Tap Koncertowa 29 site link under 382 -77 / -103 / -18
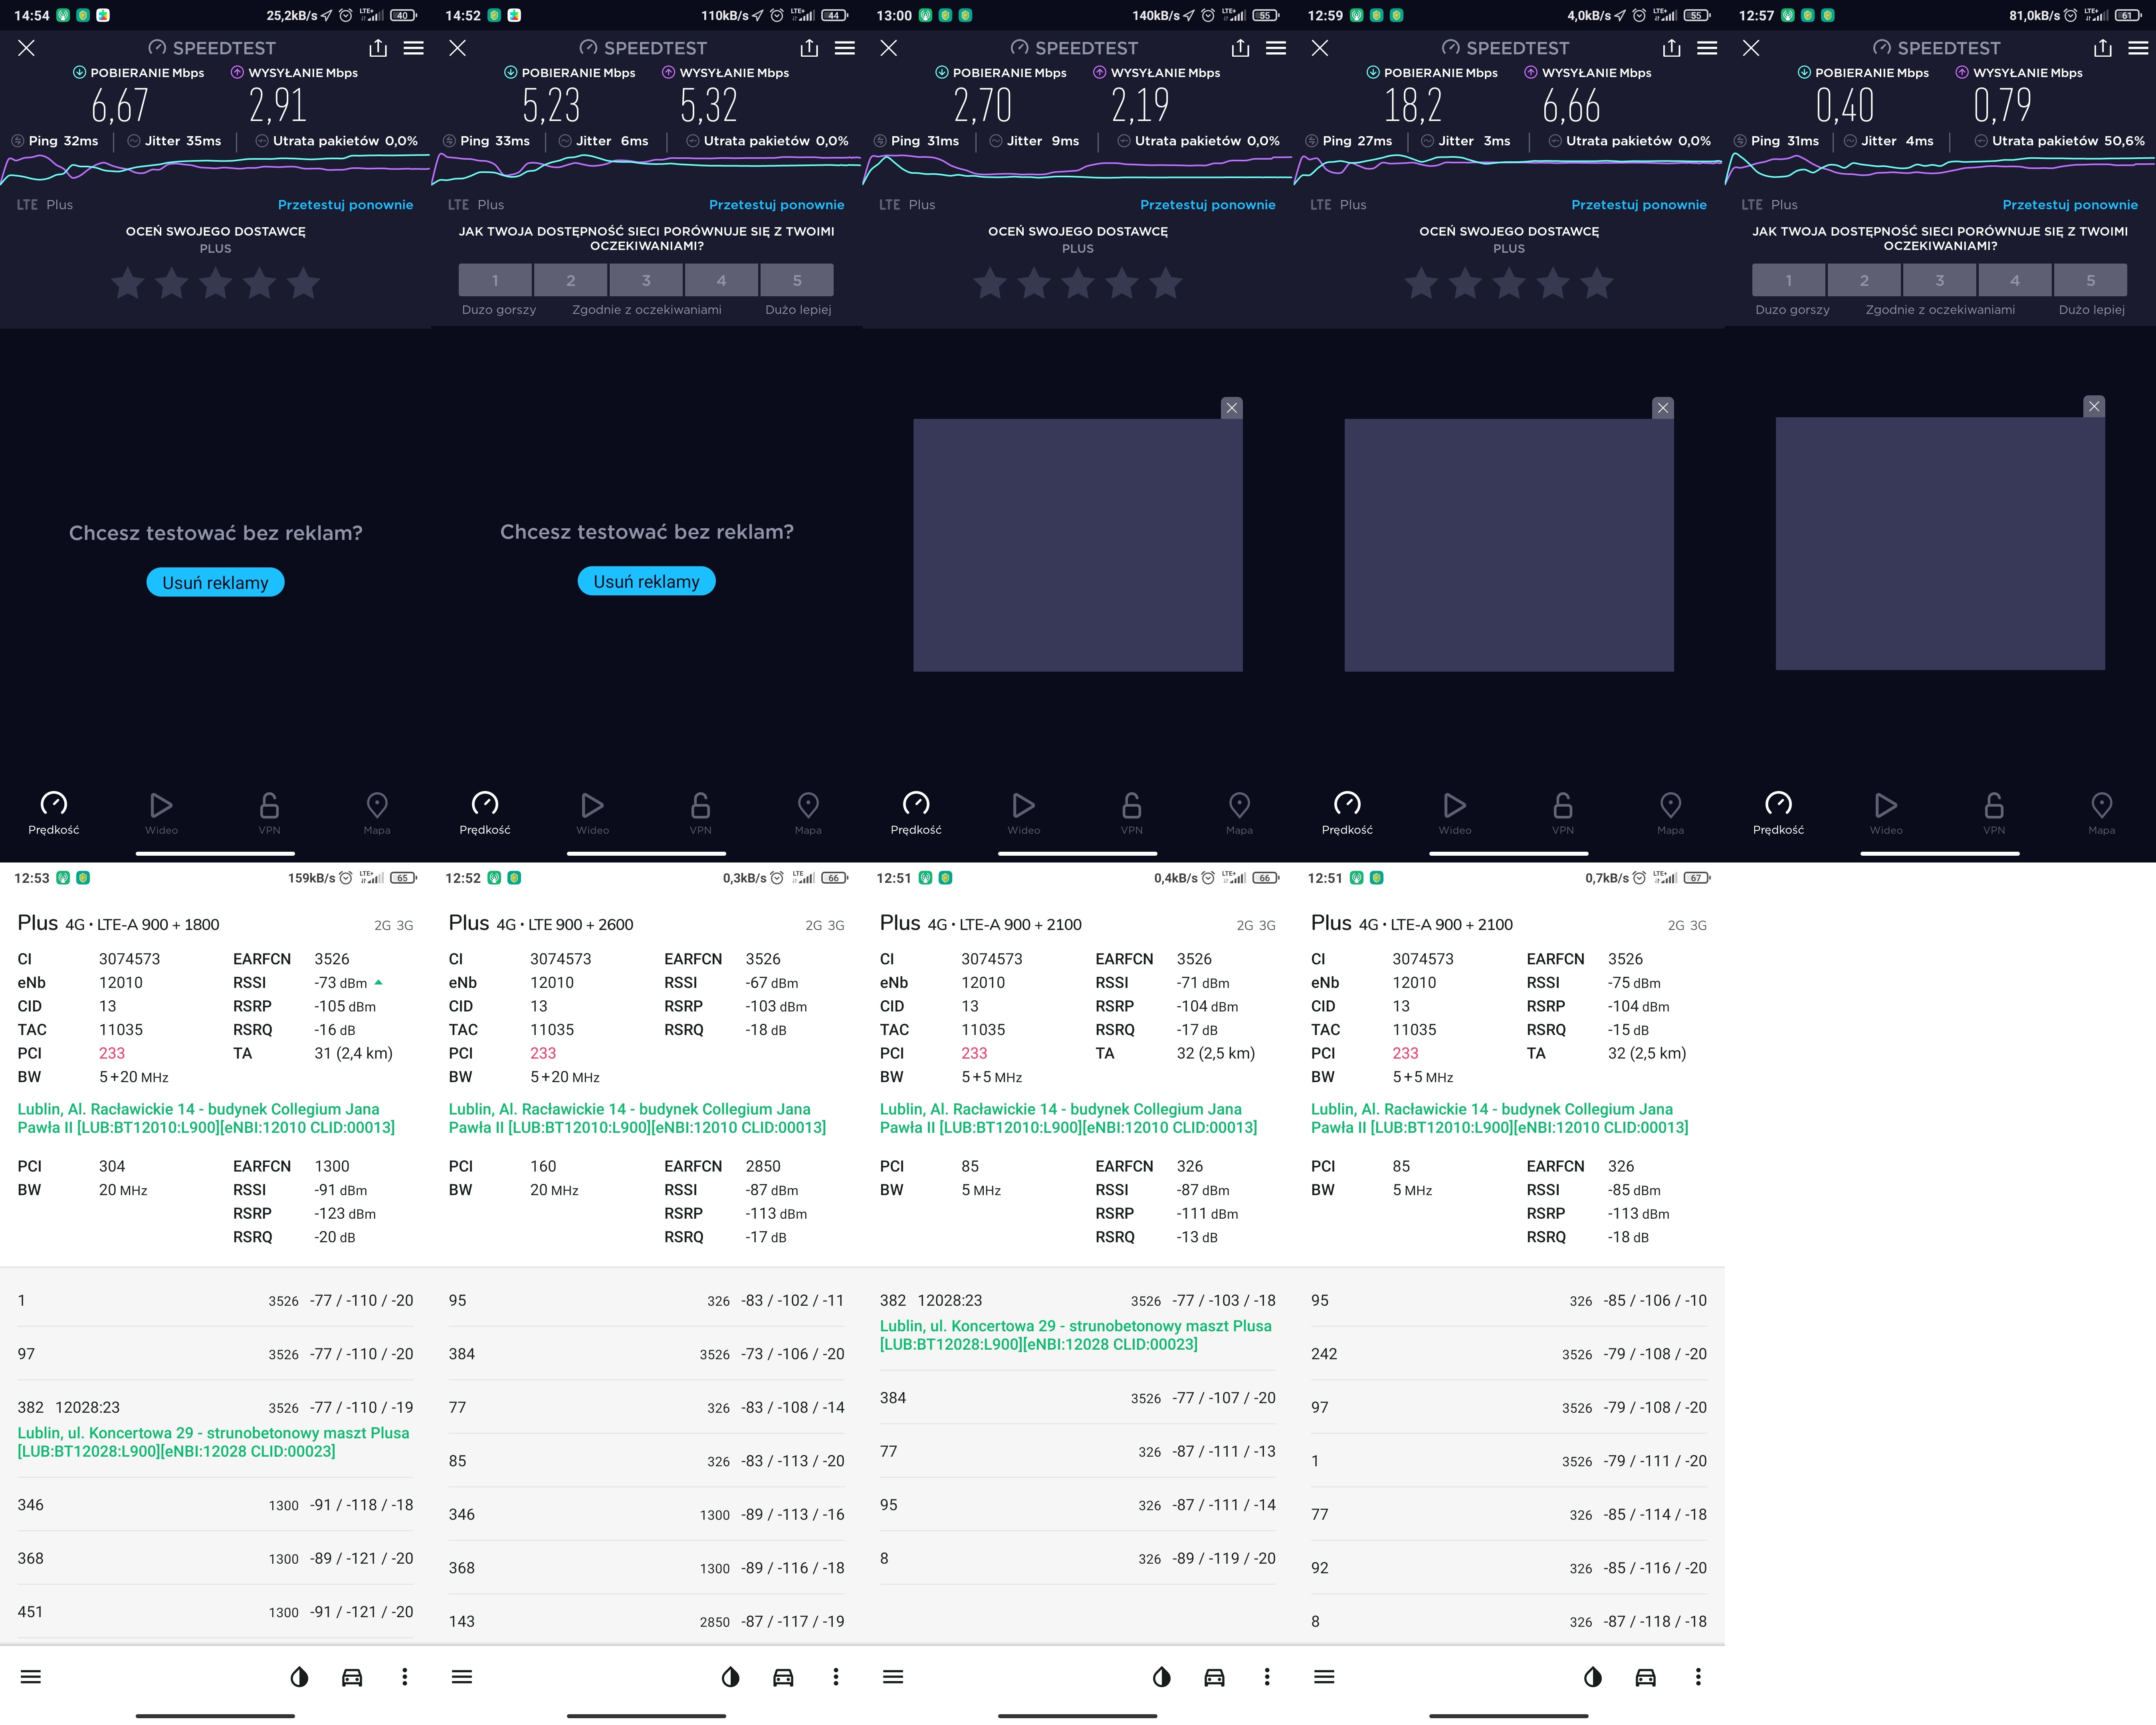This screenshot has width=2156, height=1725. point(1076,1335)
